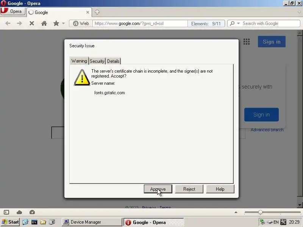Image resolution: width=303 pixels, height=227 pixels.
Task: Open Help for the security issue
Action: [220, 189]
